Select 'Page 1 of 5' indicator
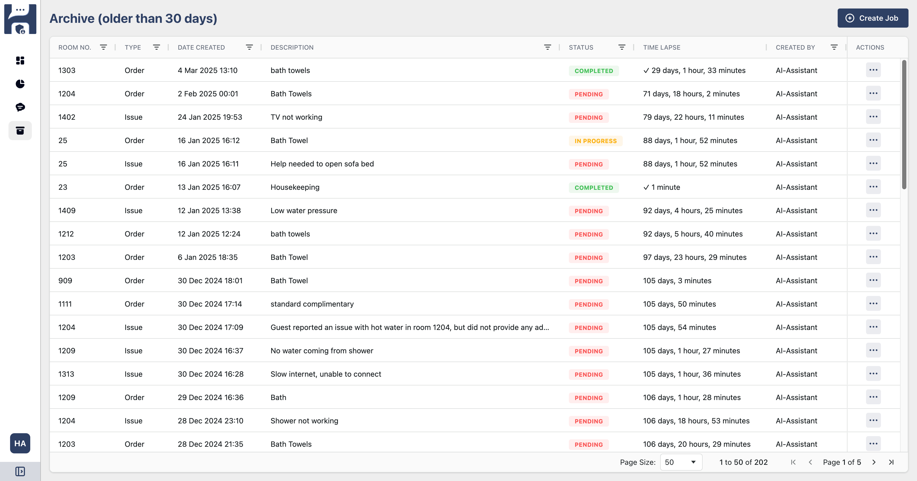The width and height of the screenshot is (917, 481). pyautogui.click(x=842, y=462)
